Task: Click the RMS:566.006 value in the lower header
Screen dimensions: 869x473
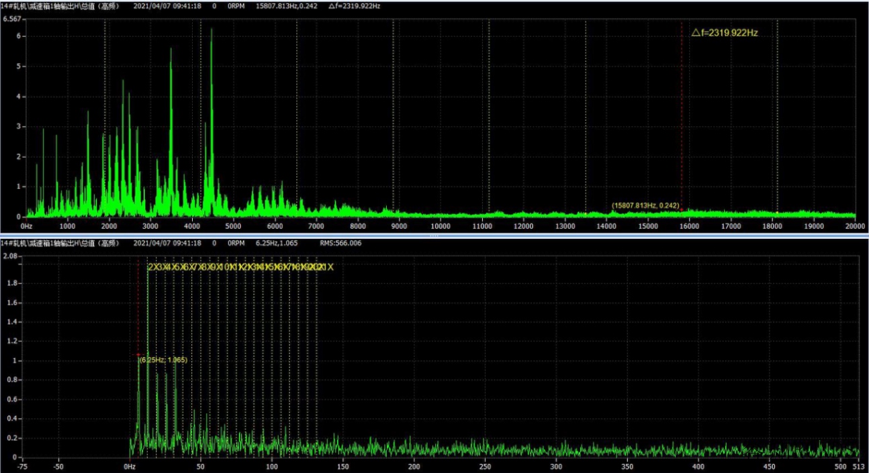Action: point(340,243)
